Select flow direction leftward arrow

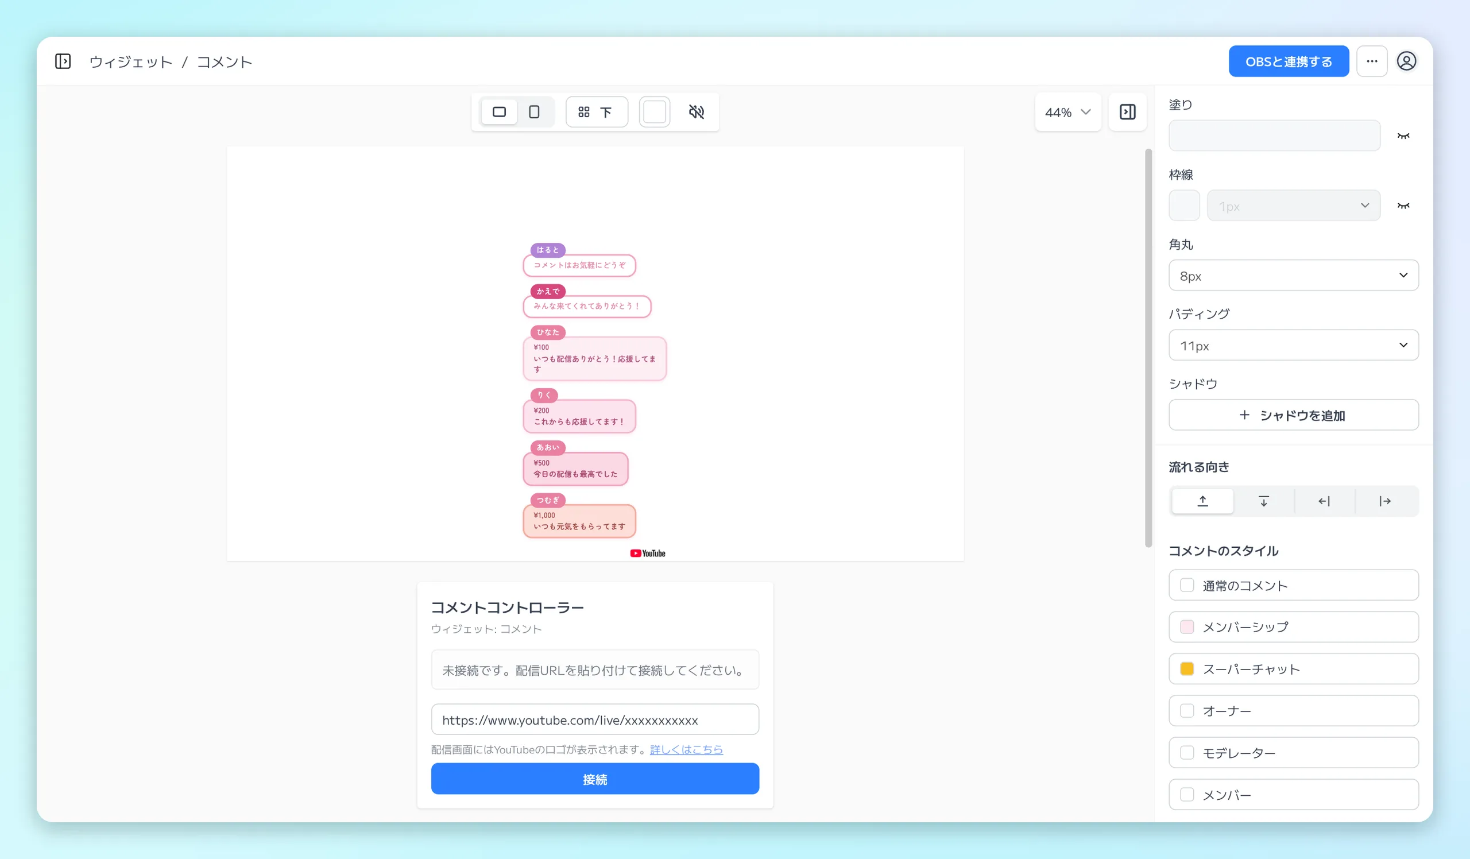click(x=1324, y=501)
